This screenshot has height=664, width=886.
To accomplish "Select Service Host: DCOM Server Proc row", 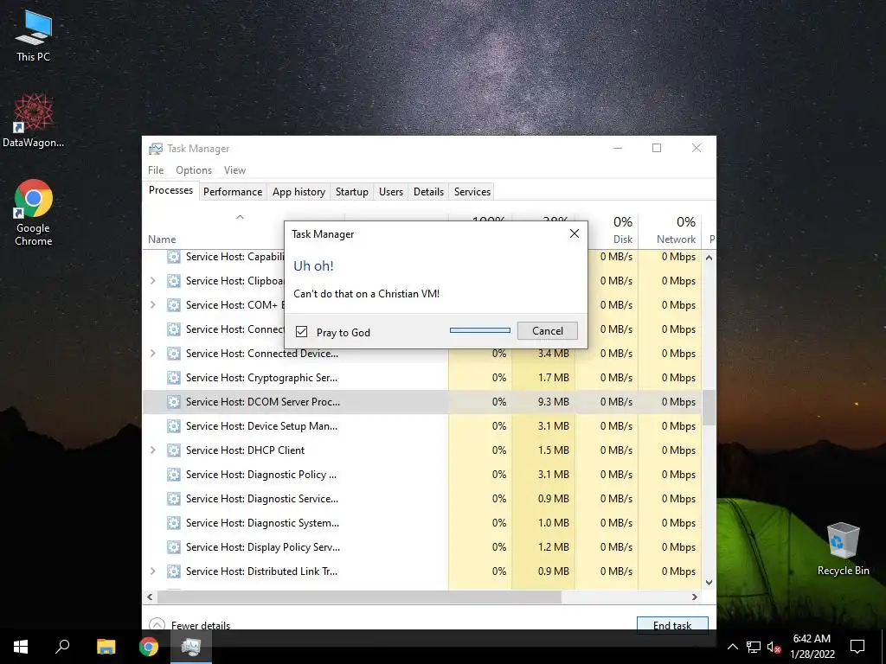I will [x=422, y=402].
